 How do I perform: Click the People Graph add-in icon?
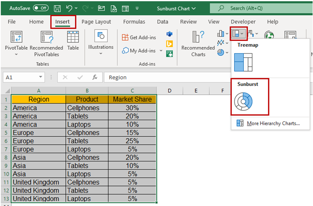[x=170, y=53]
